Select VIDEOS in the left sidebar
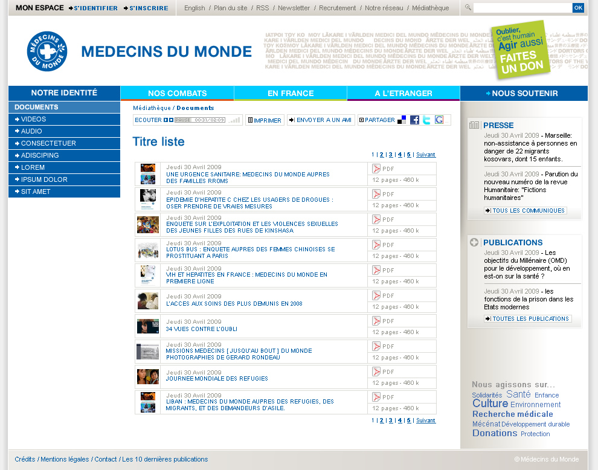 click(x=64, y=119)
